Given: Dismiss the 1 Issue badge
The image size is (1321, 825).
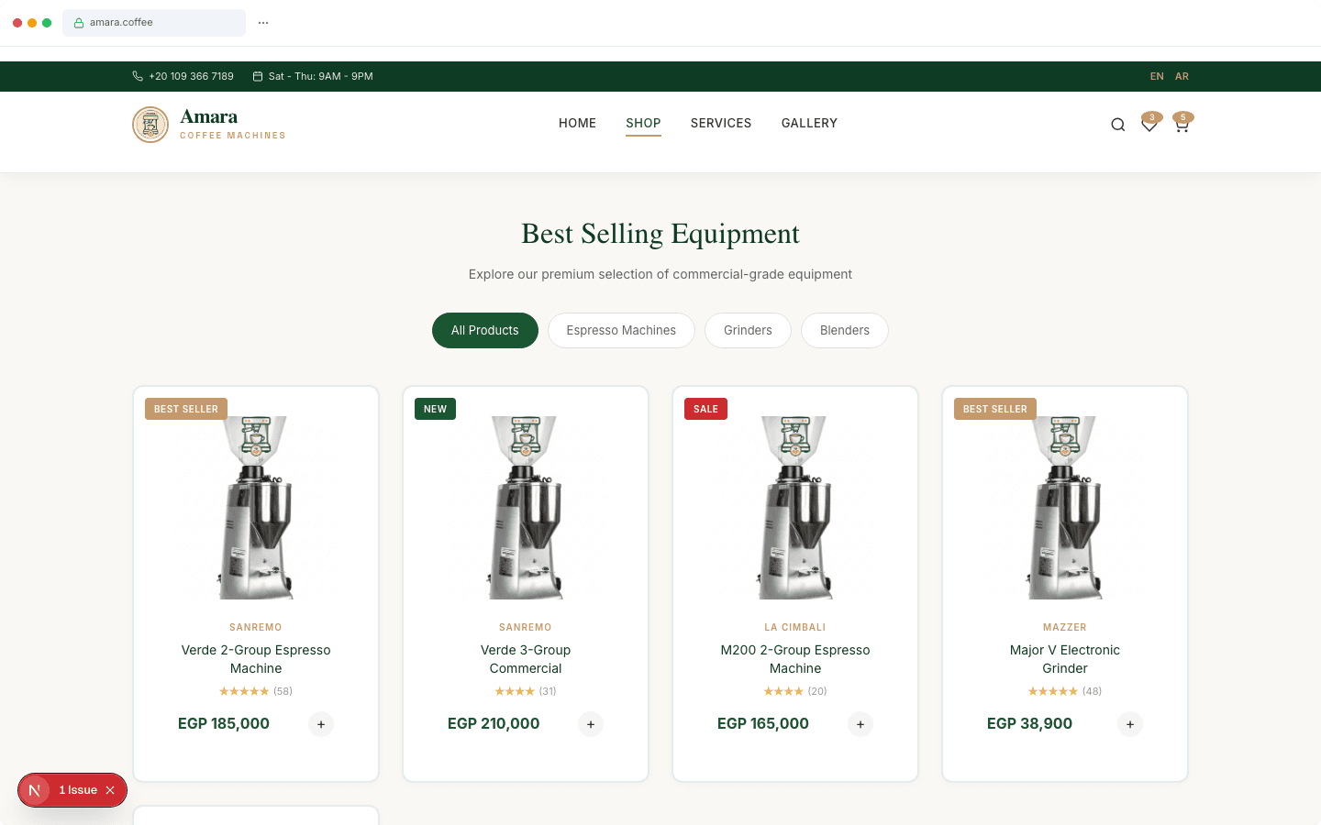Looking at the screenshot, I should pyautogui.click(x=110, y=790).
